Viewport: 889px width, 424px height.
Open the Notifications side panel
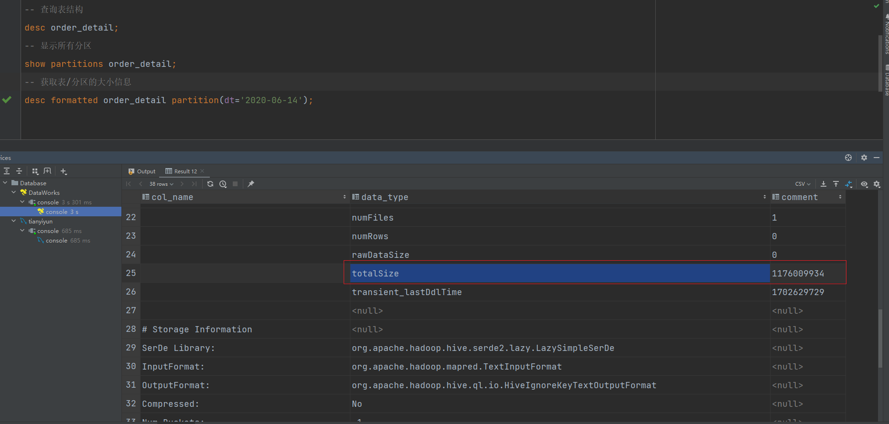[886, 35]
